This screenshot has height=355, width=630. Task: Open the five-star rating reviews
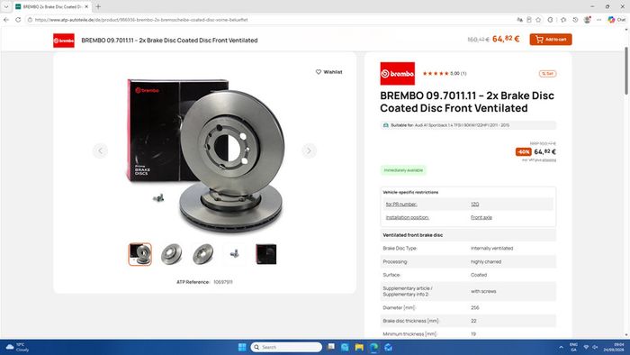pyautogui.click(x=445, y=74)
